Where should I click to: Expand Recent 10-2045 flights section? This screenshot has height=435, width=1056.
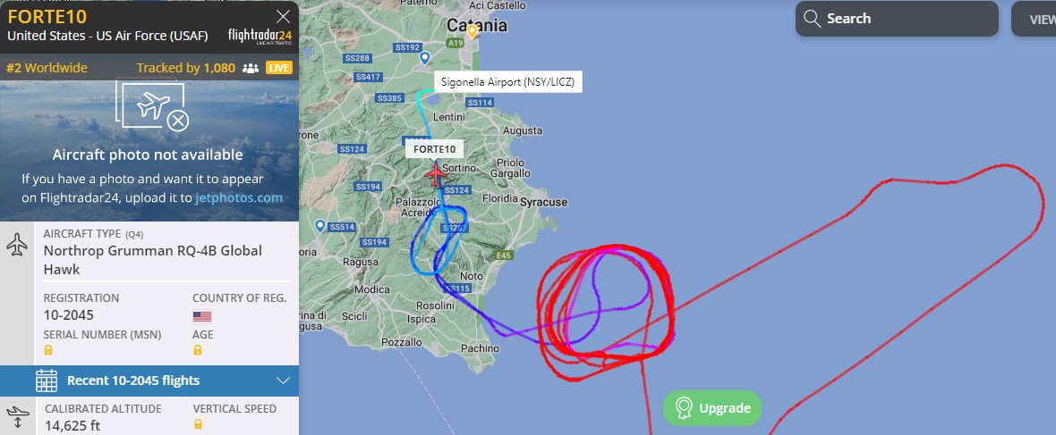coord(149,381)
